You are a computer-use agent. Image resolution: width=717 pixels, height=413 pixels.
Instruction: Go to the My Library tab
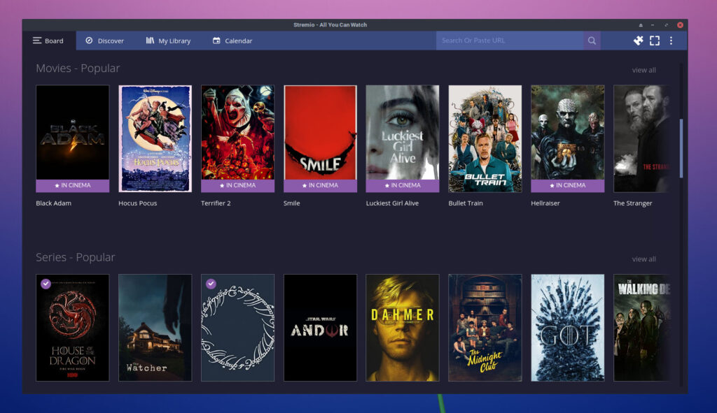pos(168,41)
